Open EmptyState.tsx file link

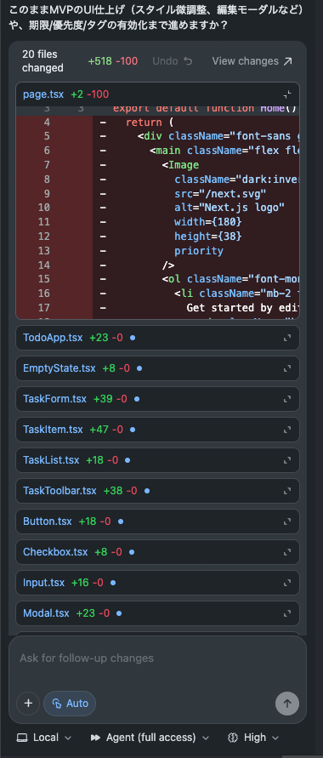(x=59, y=368)
